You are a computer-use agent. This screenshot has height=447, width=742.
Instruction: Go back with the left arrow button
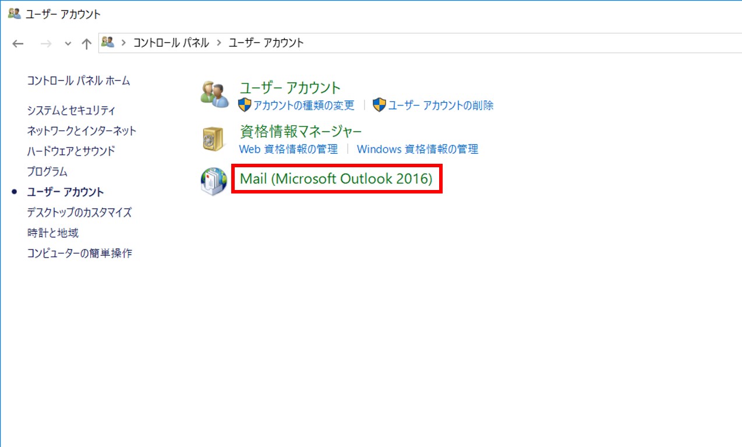[18, 43]
